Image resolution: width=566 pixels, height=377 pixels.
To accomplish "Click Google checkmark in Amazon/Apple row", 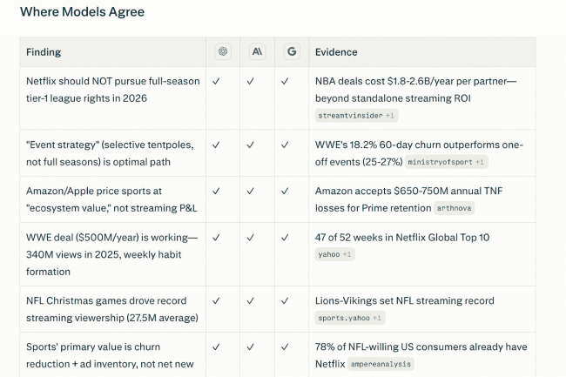I will pos(285,191).
